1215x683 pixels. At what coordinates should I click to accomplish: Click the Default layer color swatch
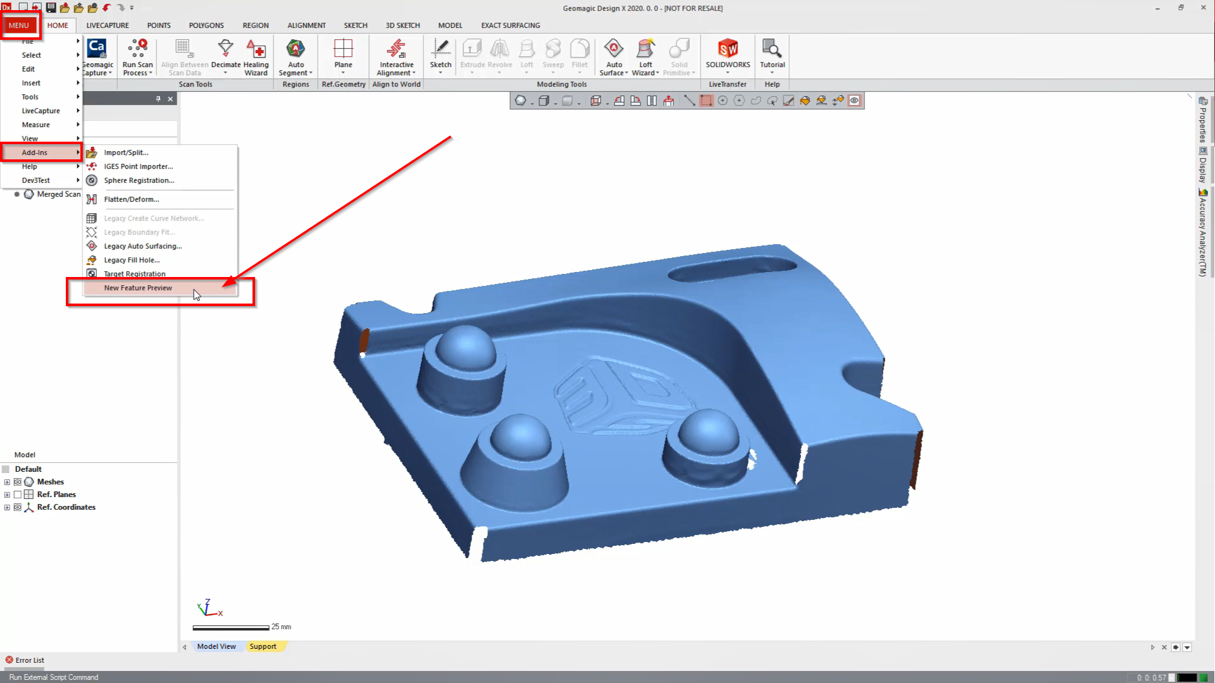coord(6,469)
